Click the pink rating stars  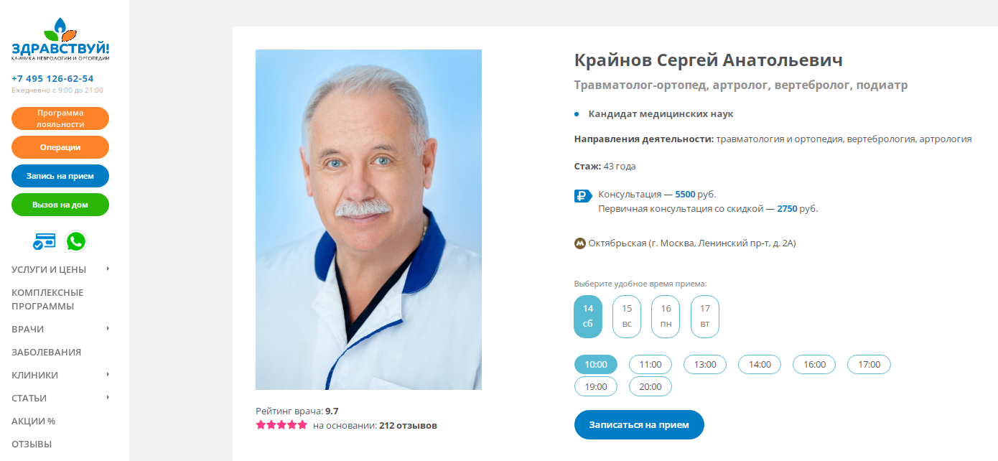coord(281,425)
